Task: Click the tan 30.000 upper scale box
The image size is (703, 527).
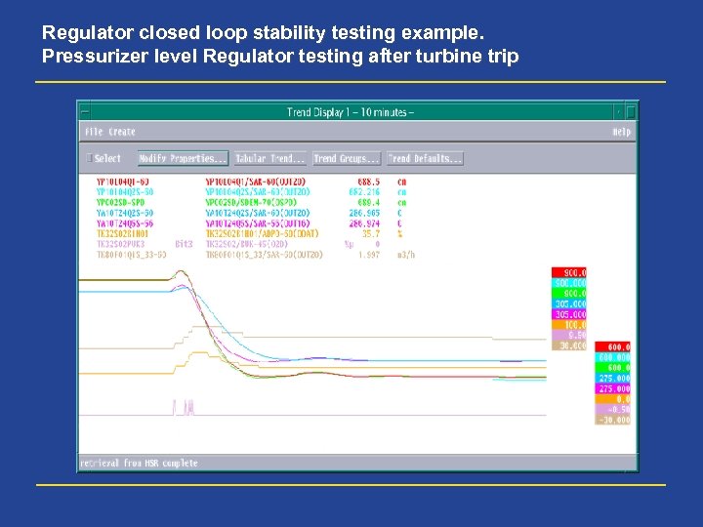Action: click(569, 345)
